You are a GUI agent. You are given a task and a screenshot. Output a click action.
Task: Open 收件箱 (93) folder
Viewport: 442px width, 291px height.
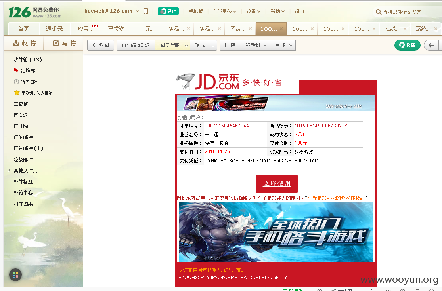(28, 60)
